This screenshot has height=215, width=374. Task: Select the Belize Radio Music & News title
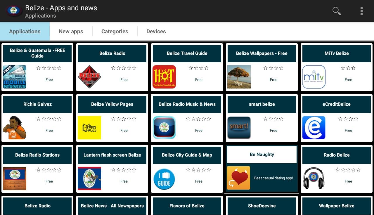pos(187,104)
